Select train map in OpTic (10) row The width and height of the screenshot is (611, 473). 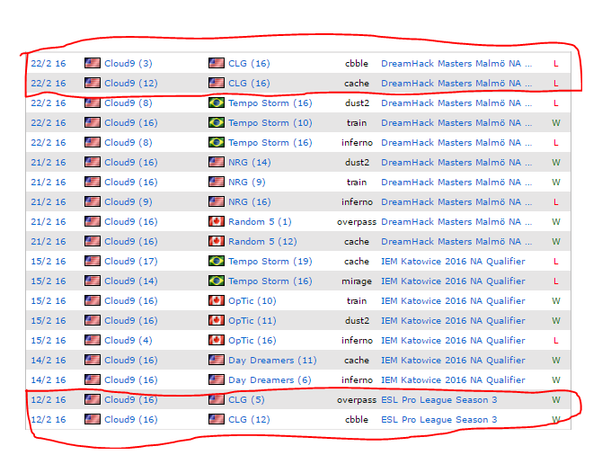click(x=357, y=301)
